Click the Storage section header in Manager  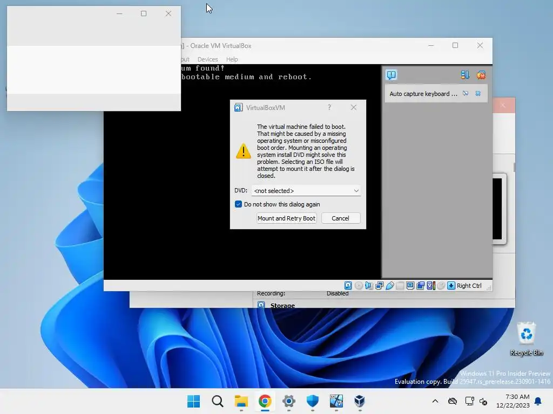282,305
